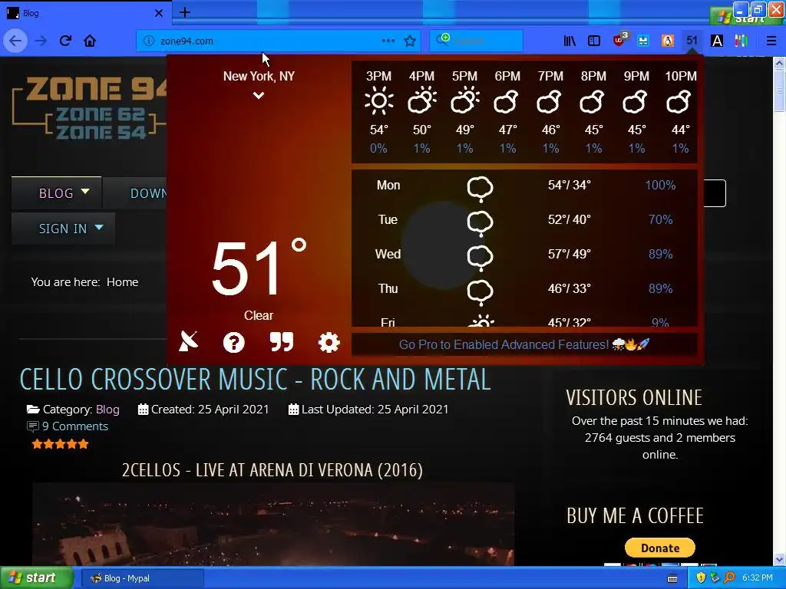Click the quote marks feedback icon

281,341
